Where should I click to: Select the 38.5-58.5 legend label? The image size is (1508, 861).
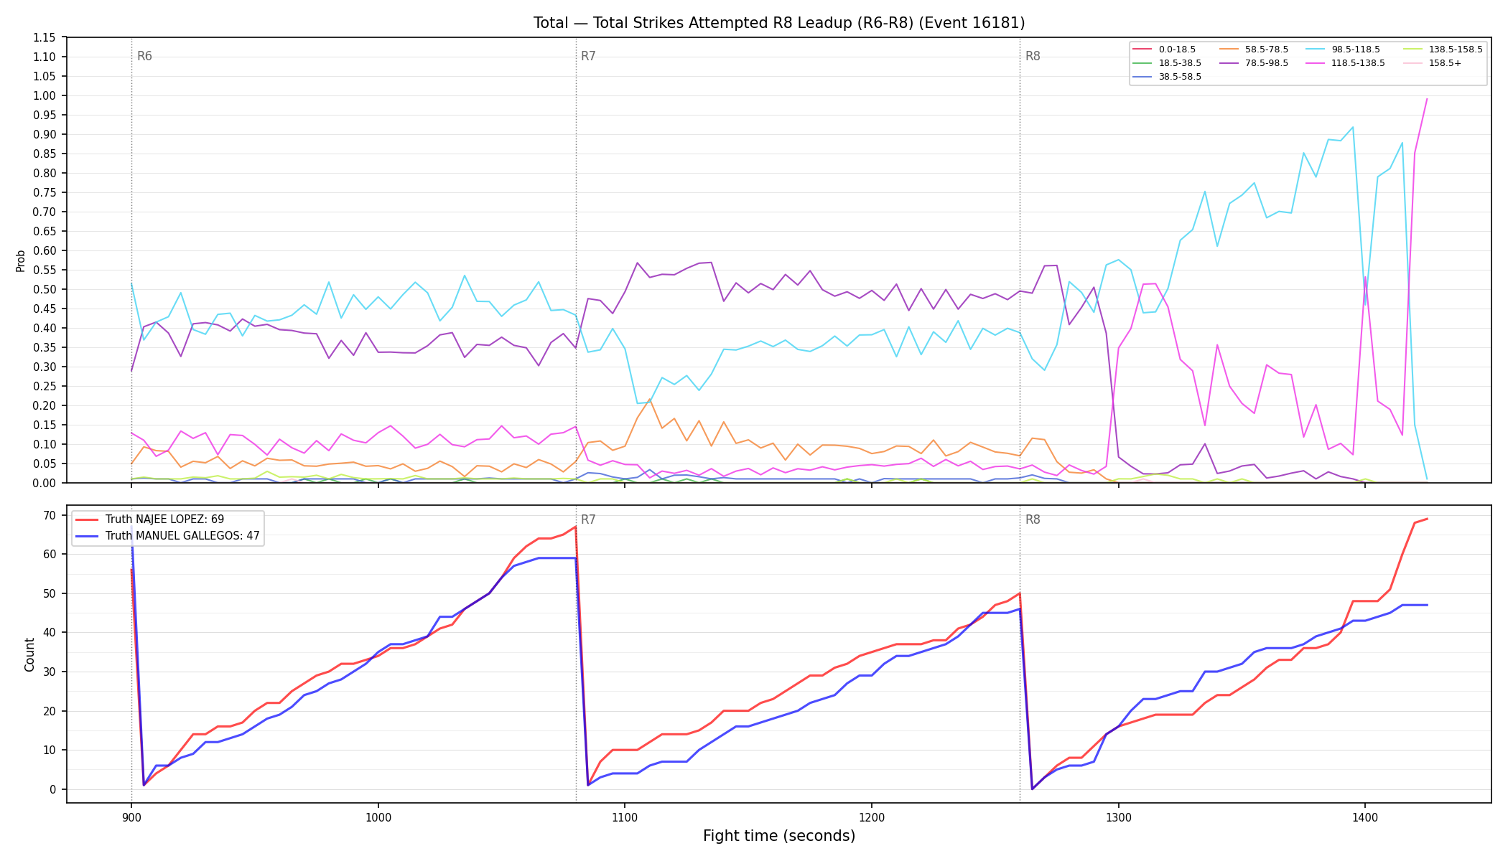coord(1180,77)
